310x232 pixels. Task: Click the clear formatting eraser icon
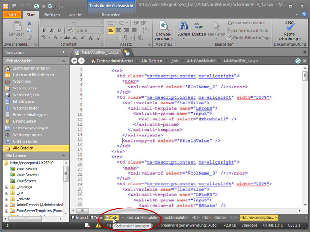(x=70, y=30)
